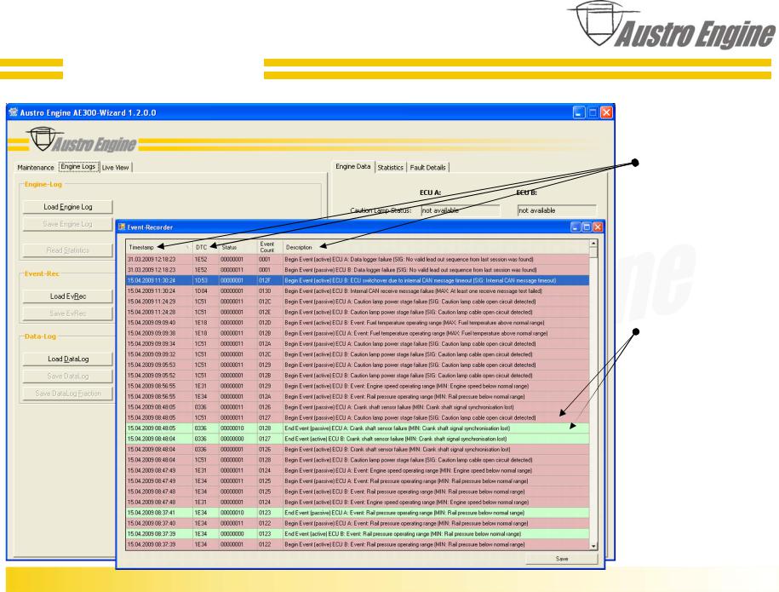Click the Event-Recorder vertical scrollbar thumb
This screenshot has height=592, width=779.
[593, 252]
